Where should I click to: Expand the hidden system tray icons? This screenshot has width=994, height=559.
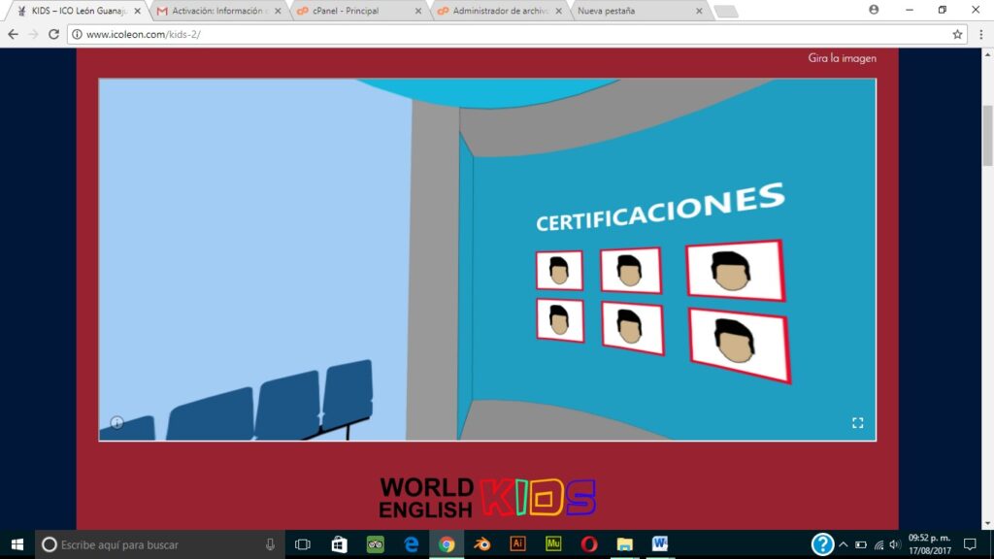tap(843, 544)
